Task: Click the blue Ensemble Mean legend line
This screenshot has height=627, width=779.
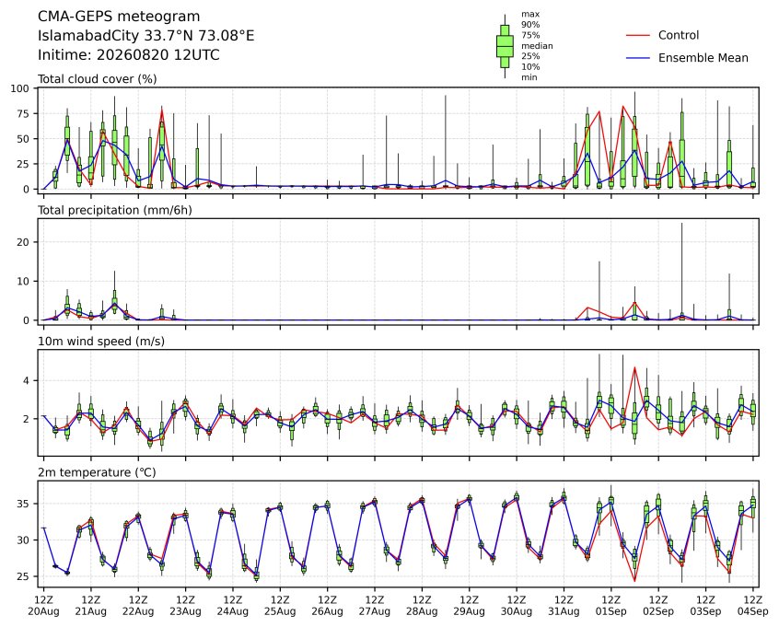Action: 638,58
